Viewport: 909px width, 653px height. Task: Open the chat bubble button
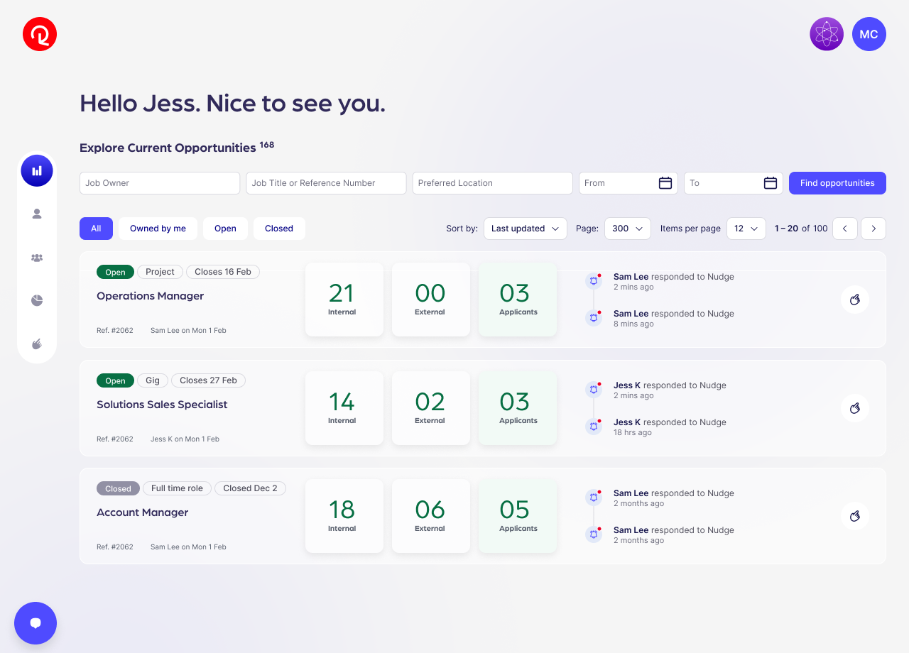[36, 623]
